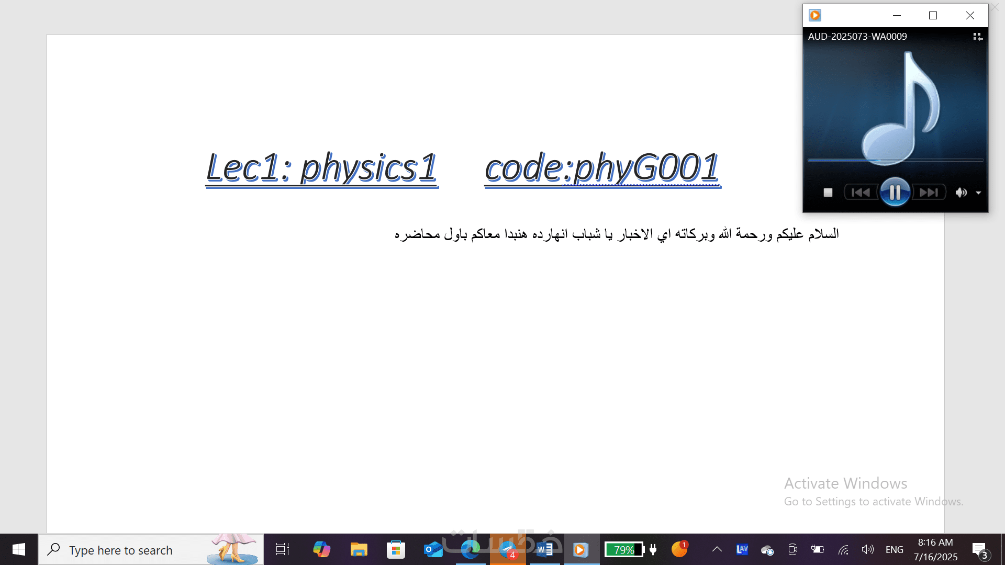Viewport: 1005px width, 565px height.
Task: Pause the audio playback
Action: coord(895,193)
